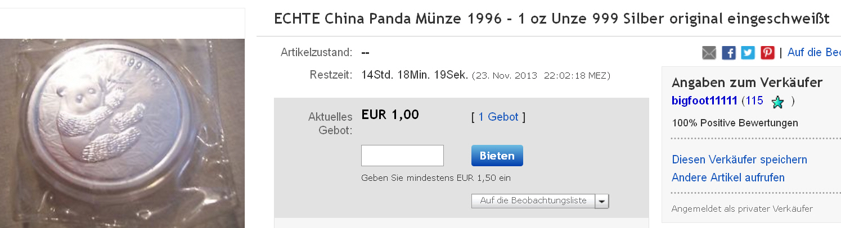Open Andere Artikel aufrufen link
Image resolution: width=841 pixels, height=228 pixels.
[728, 177]
